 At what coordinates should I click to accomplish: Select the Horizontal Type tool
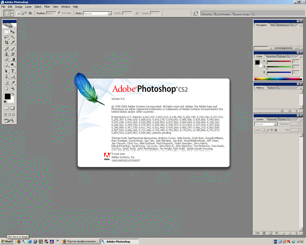pos(13,71)
